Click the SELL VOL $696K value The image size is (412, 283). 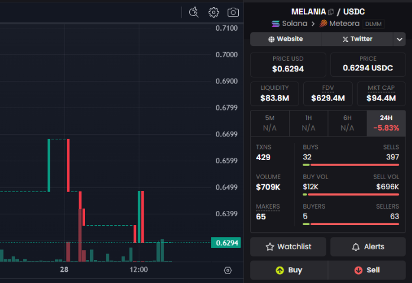[388, 187]
